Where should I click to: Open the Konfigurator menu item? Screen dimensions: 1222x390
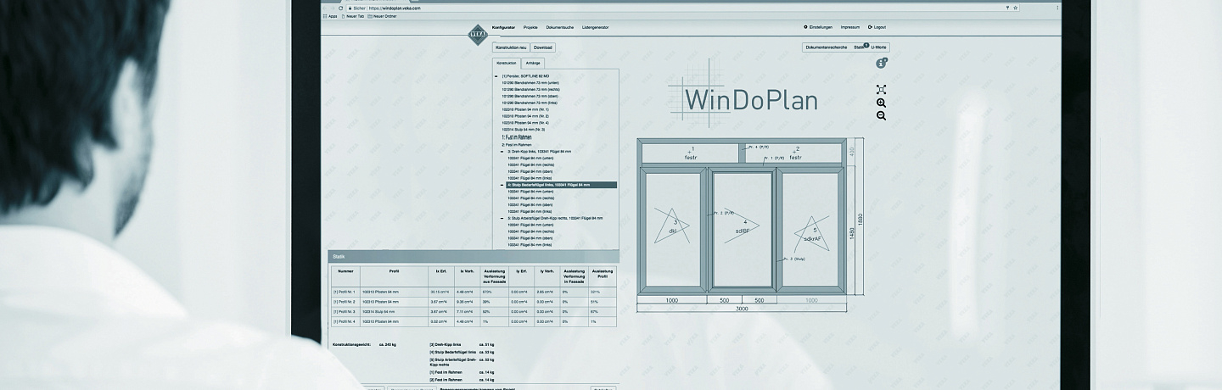click(504, 27)
